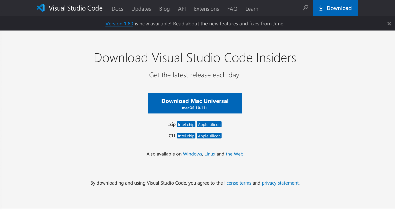Viewport: 395px width, 210px height.
Task: Click the download arrow icon
Action: click(321, 8)
